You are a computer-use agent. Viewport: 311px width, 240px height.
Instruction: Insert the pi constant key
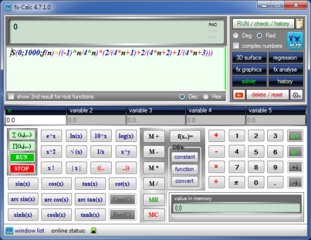pos(237,182)
